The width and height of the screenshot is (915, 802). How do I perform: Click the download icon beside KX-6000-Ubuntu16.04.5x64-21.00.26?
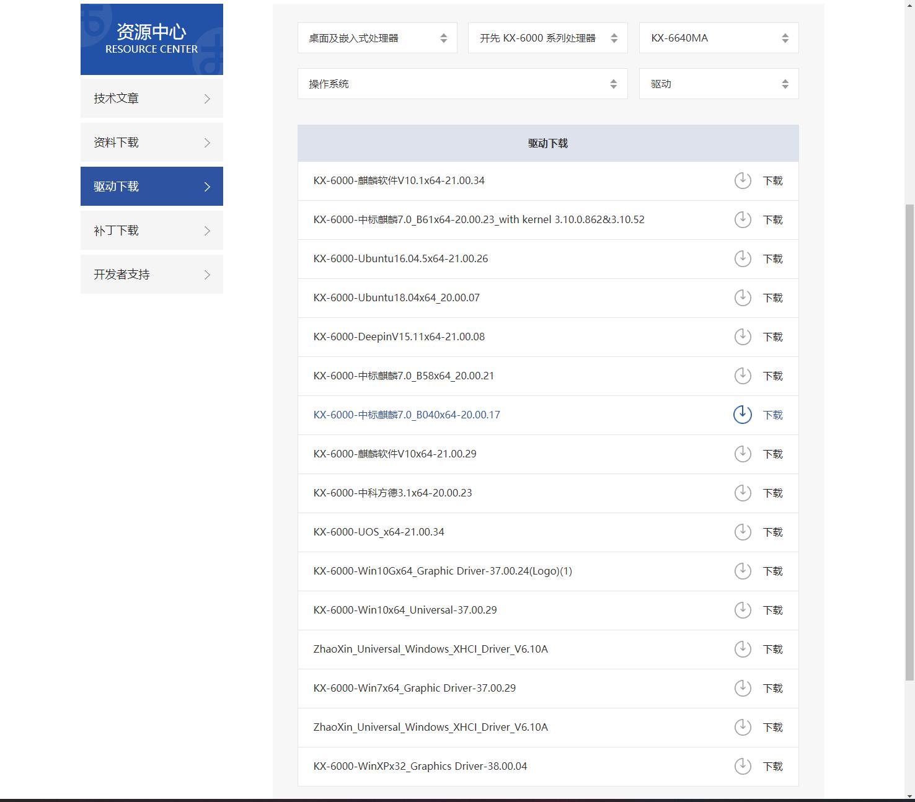(742, 259)
